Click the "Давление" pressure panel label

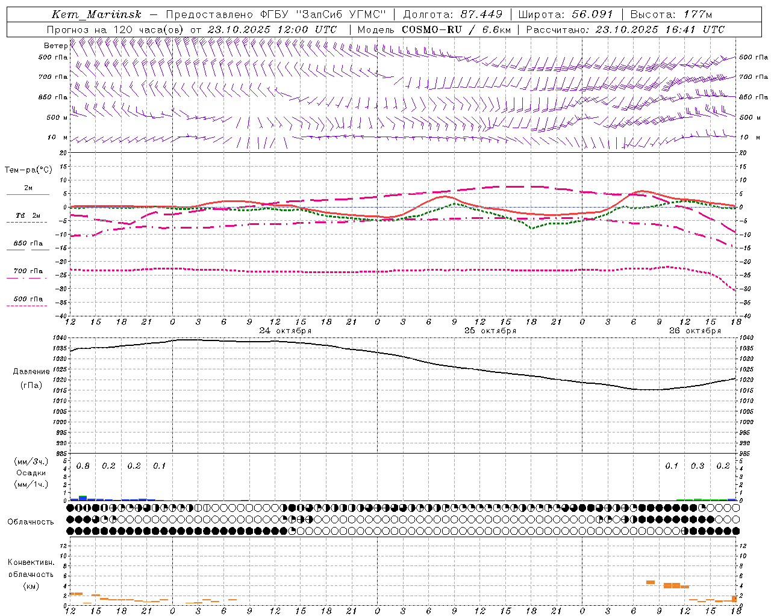point(31,372)
